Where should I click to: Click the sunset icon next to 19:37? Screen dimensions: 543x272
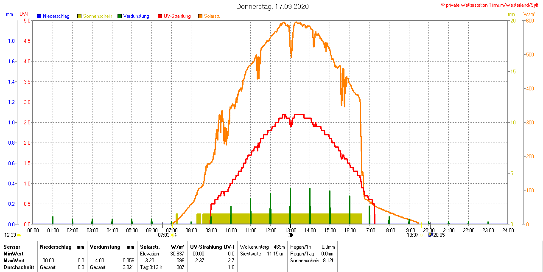421,235
